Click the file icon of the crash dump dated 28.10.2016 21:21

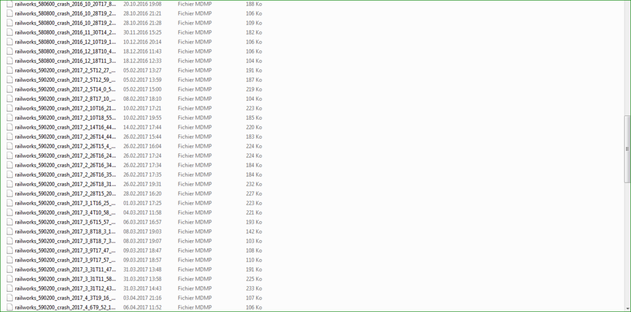pos(9,13)
